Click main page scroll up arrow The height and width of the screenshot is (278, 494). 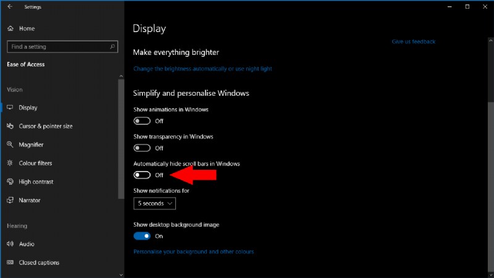click(491, 41)
